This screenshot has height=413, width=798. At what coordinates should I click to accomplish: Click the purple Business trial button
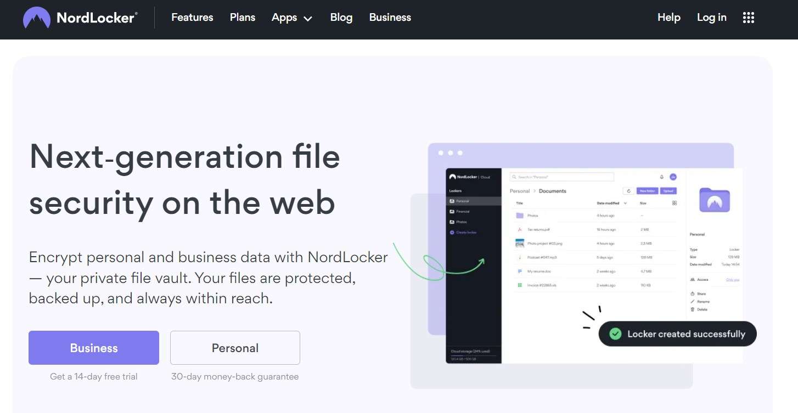[94, 348]
